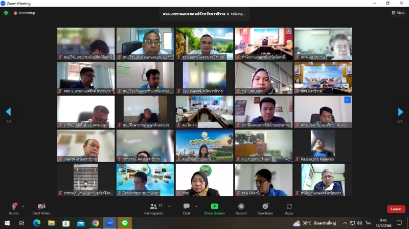
Task: Expand video options arrow next to Start Video
Action: coord(53,207)
